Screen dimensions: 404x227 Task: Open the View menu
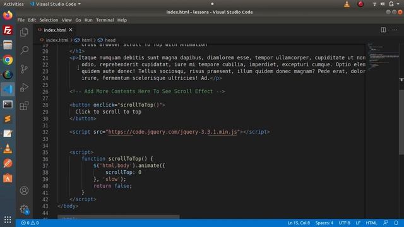pyautogui.click(x=67, y=20)
